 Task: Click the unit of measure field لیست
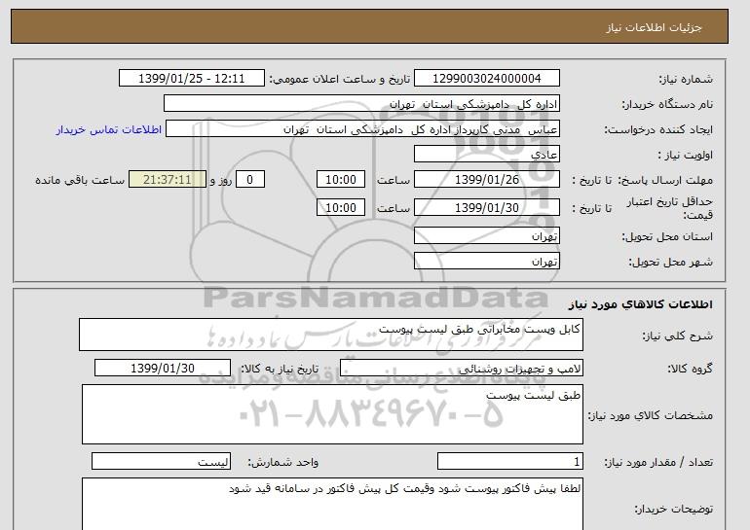(161, 461)
